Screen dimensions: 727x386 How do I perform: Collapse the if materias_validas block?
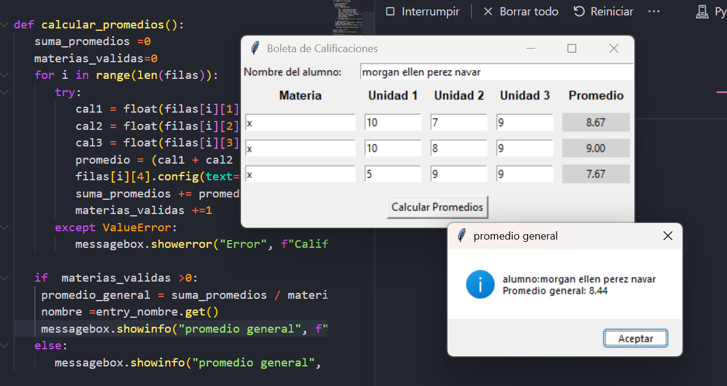tap(5, 278)
